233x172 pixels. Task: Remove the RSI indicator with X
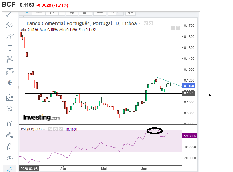(61, 129)
